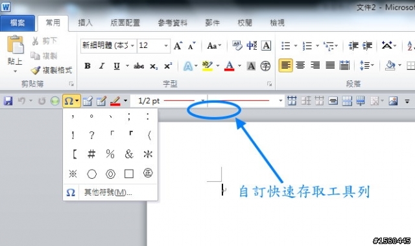Click Character Border A icon

266,46
